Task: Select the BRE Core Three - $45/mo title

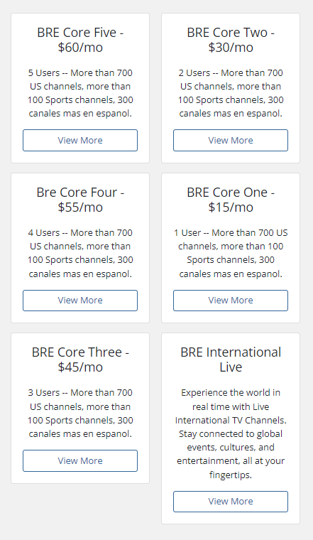Action: click(x=80, y=360)
